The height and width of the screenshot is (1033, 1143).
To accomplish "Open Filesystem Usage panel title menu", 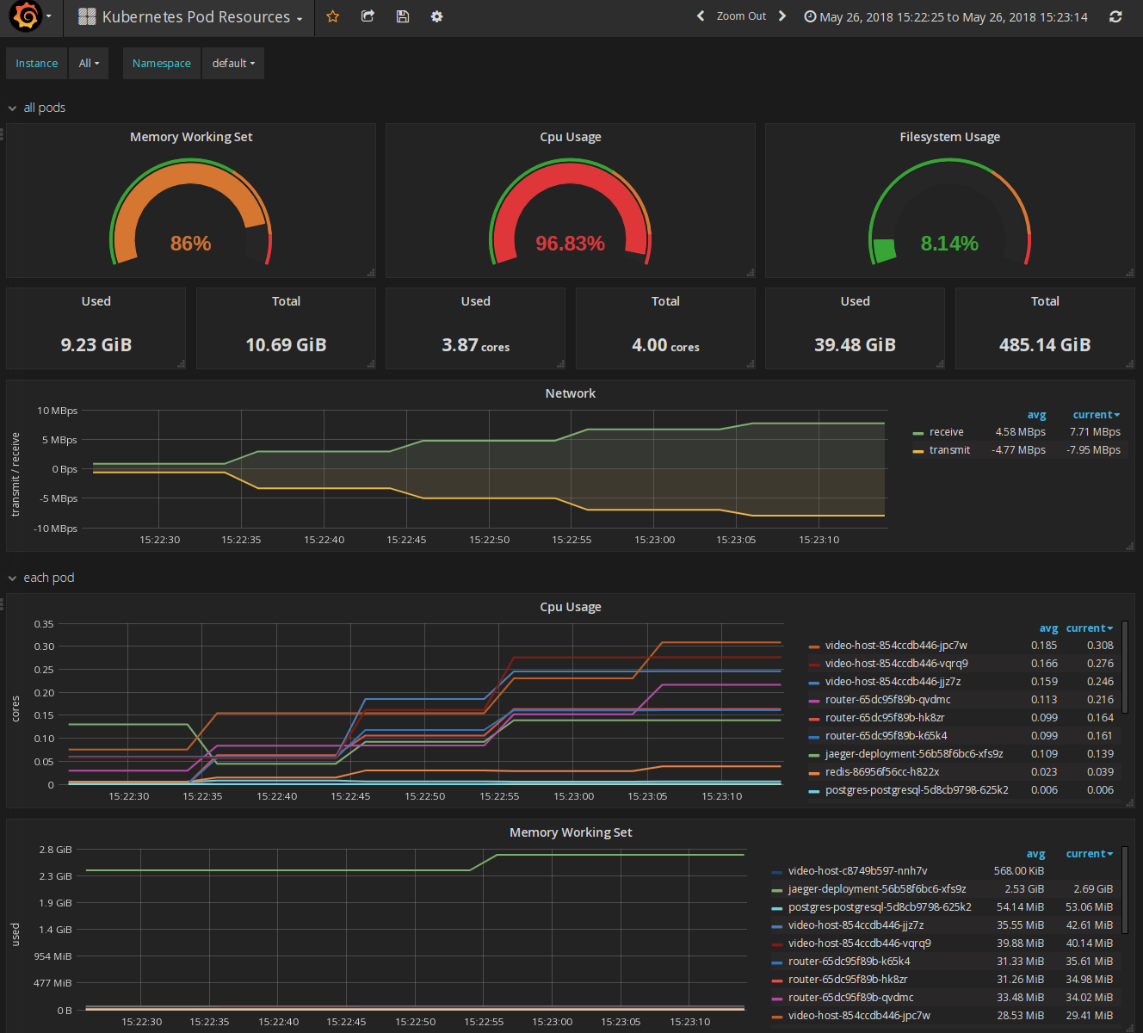I will point(950,137).
